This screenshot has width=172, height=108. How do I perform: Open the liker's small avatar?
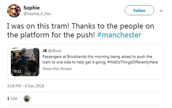point(27,99)
